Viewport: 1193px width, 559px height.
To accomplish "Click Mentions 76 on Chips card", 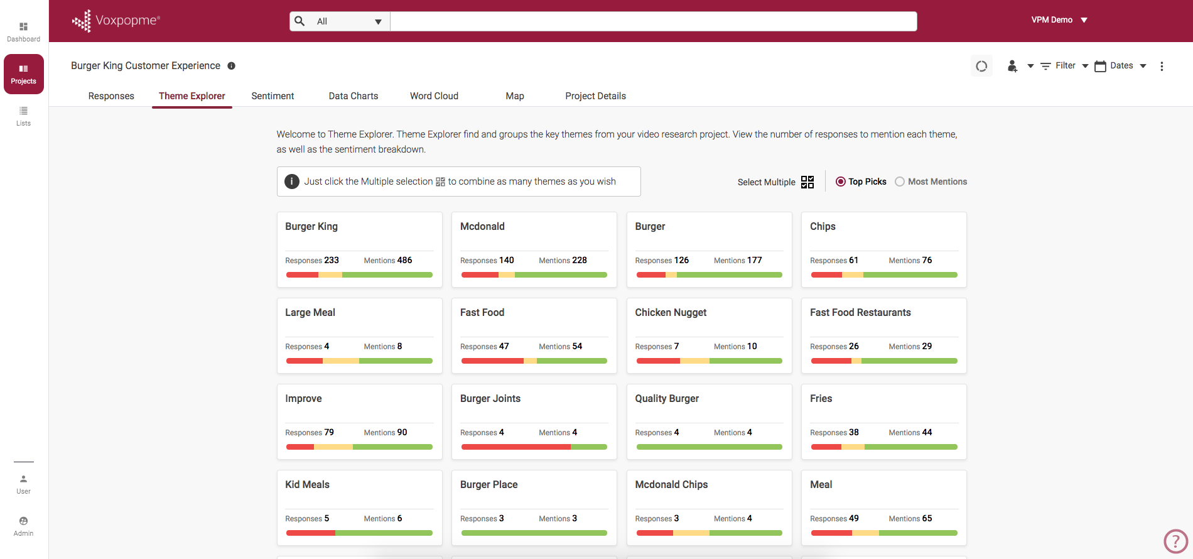I will [910, 261].
